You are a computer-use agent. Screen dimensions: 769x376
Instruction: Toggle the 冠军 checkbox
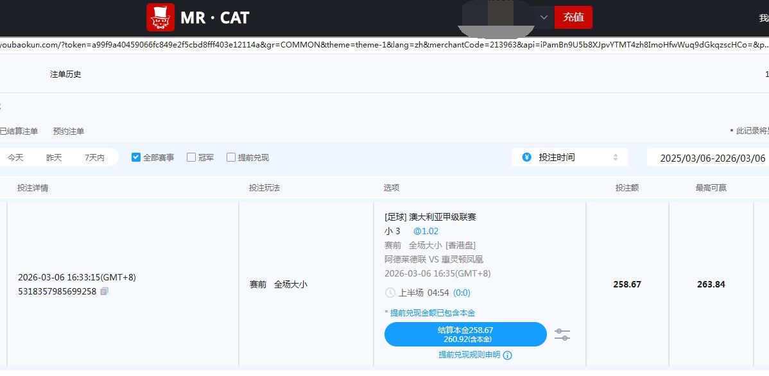pos(191,157)
